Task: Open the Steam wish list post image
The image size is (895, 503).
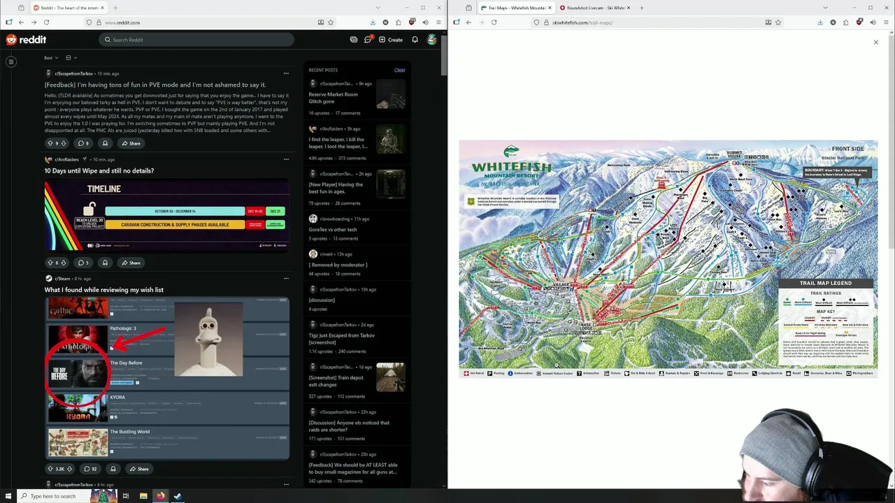Action: coord(166,378)
